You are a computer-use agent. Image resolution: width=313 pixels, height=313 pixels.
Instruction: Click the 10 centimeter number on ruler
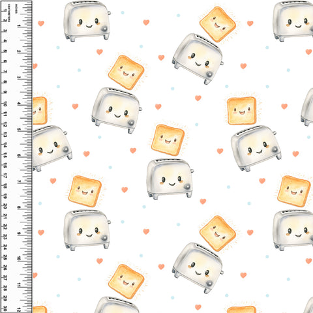[x=5, y=104]
